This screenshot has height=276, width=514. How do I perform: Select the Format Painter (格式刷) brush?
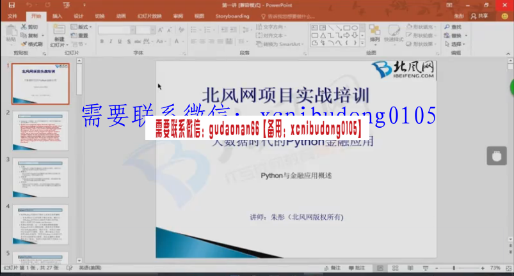pyautogui.click(x=24, y=44)
